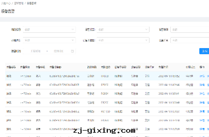209x137 pixels.
Task: Open the first filter dropdown above the 告警时间 row
Action: pyautogui.click(x=49, y=30)
